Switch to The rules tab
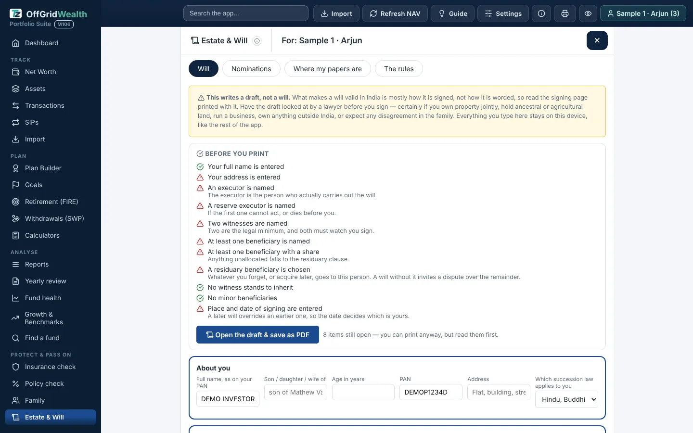Viewport: 693px width, 433px height. 399,69
